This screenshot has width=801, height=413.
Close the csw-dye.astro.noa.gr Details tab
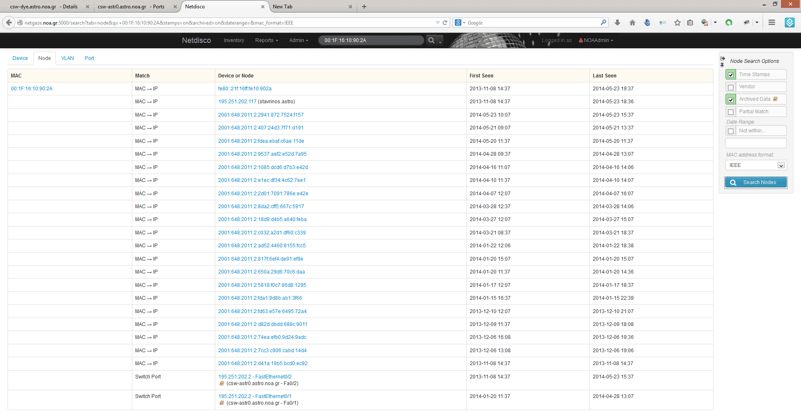[x=88, y=7]
